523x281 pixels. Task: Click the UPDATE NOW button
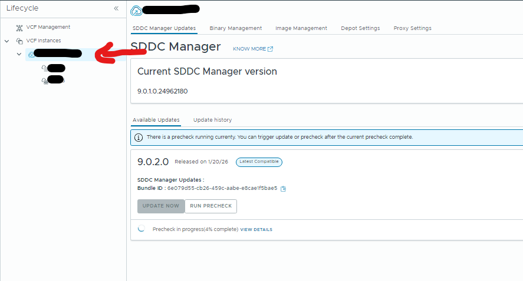click(x=161, y=206)
